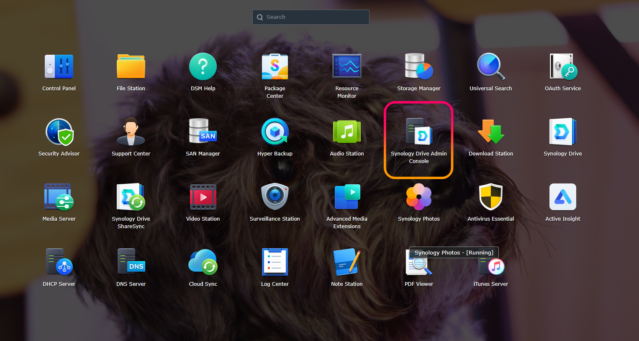Launch Hyper Backup

click(x=275, y=132)
